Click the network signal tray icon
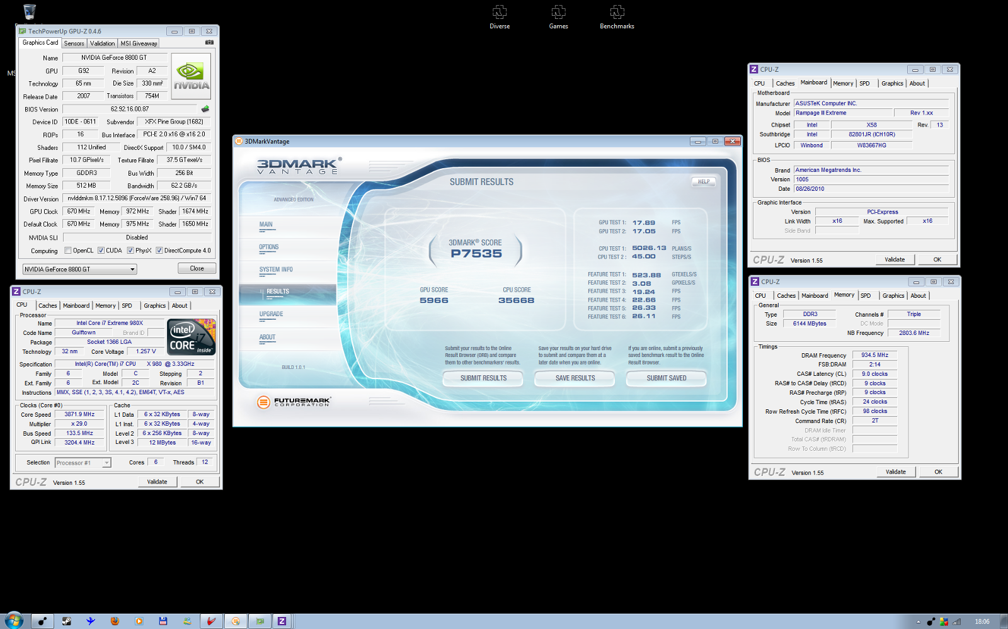Screen dimensions: 1008x629 [x=957, y=621]
